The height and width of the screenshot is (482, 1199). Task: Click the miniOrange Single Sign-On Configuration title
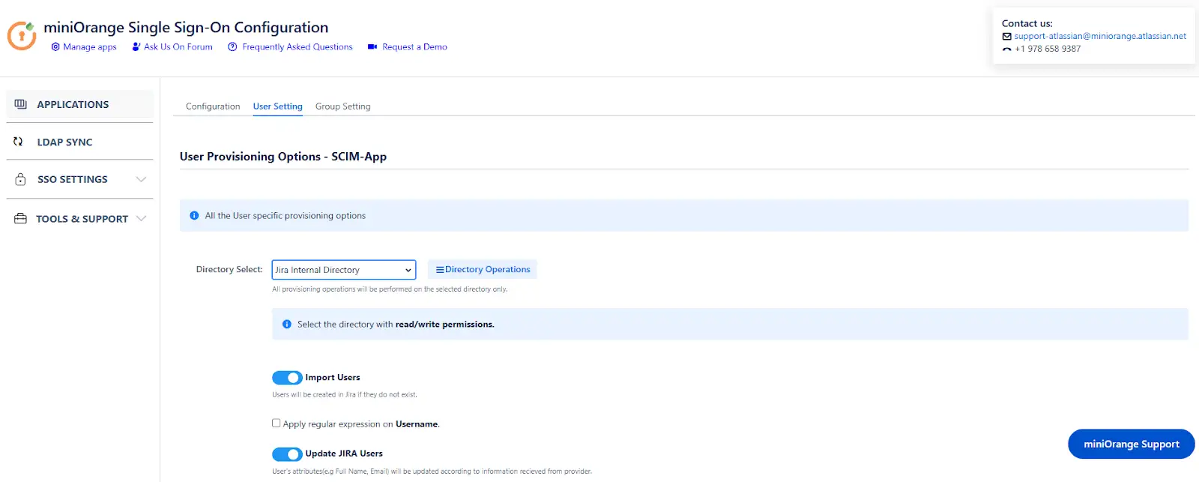tap(186, 28)
